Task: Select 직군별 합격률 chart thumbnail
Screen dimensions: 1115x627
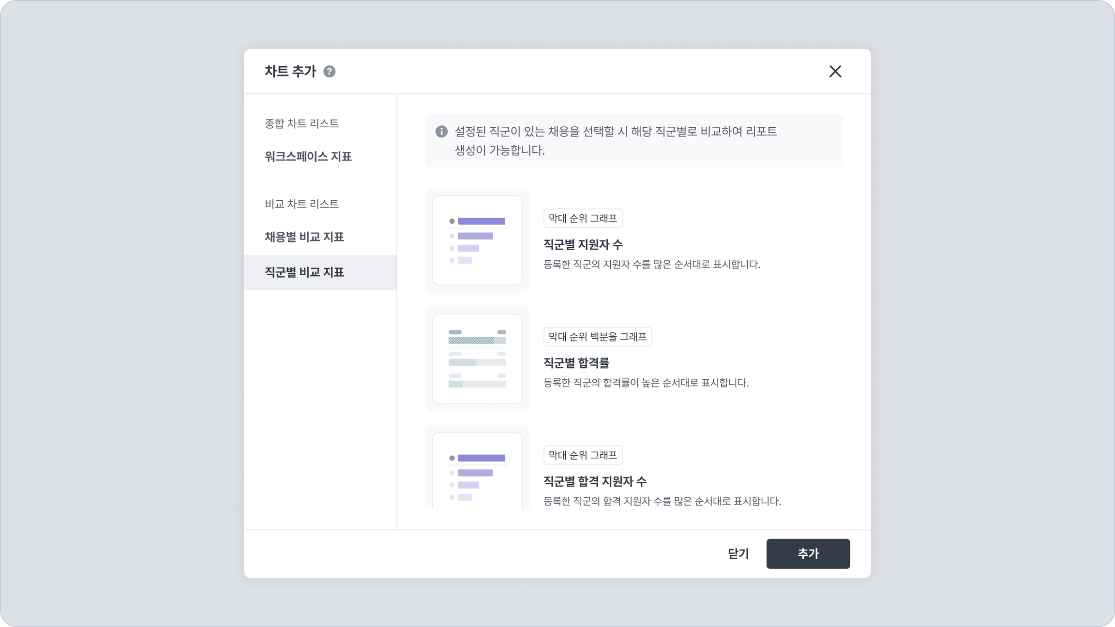Action: 477,358
